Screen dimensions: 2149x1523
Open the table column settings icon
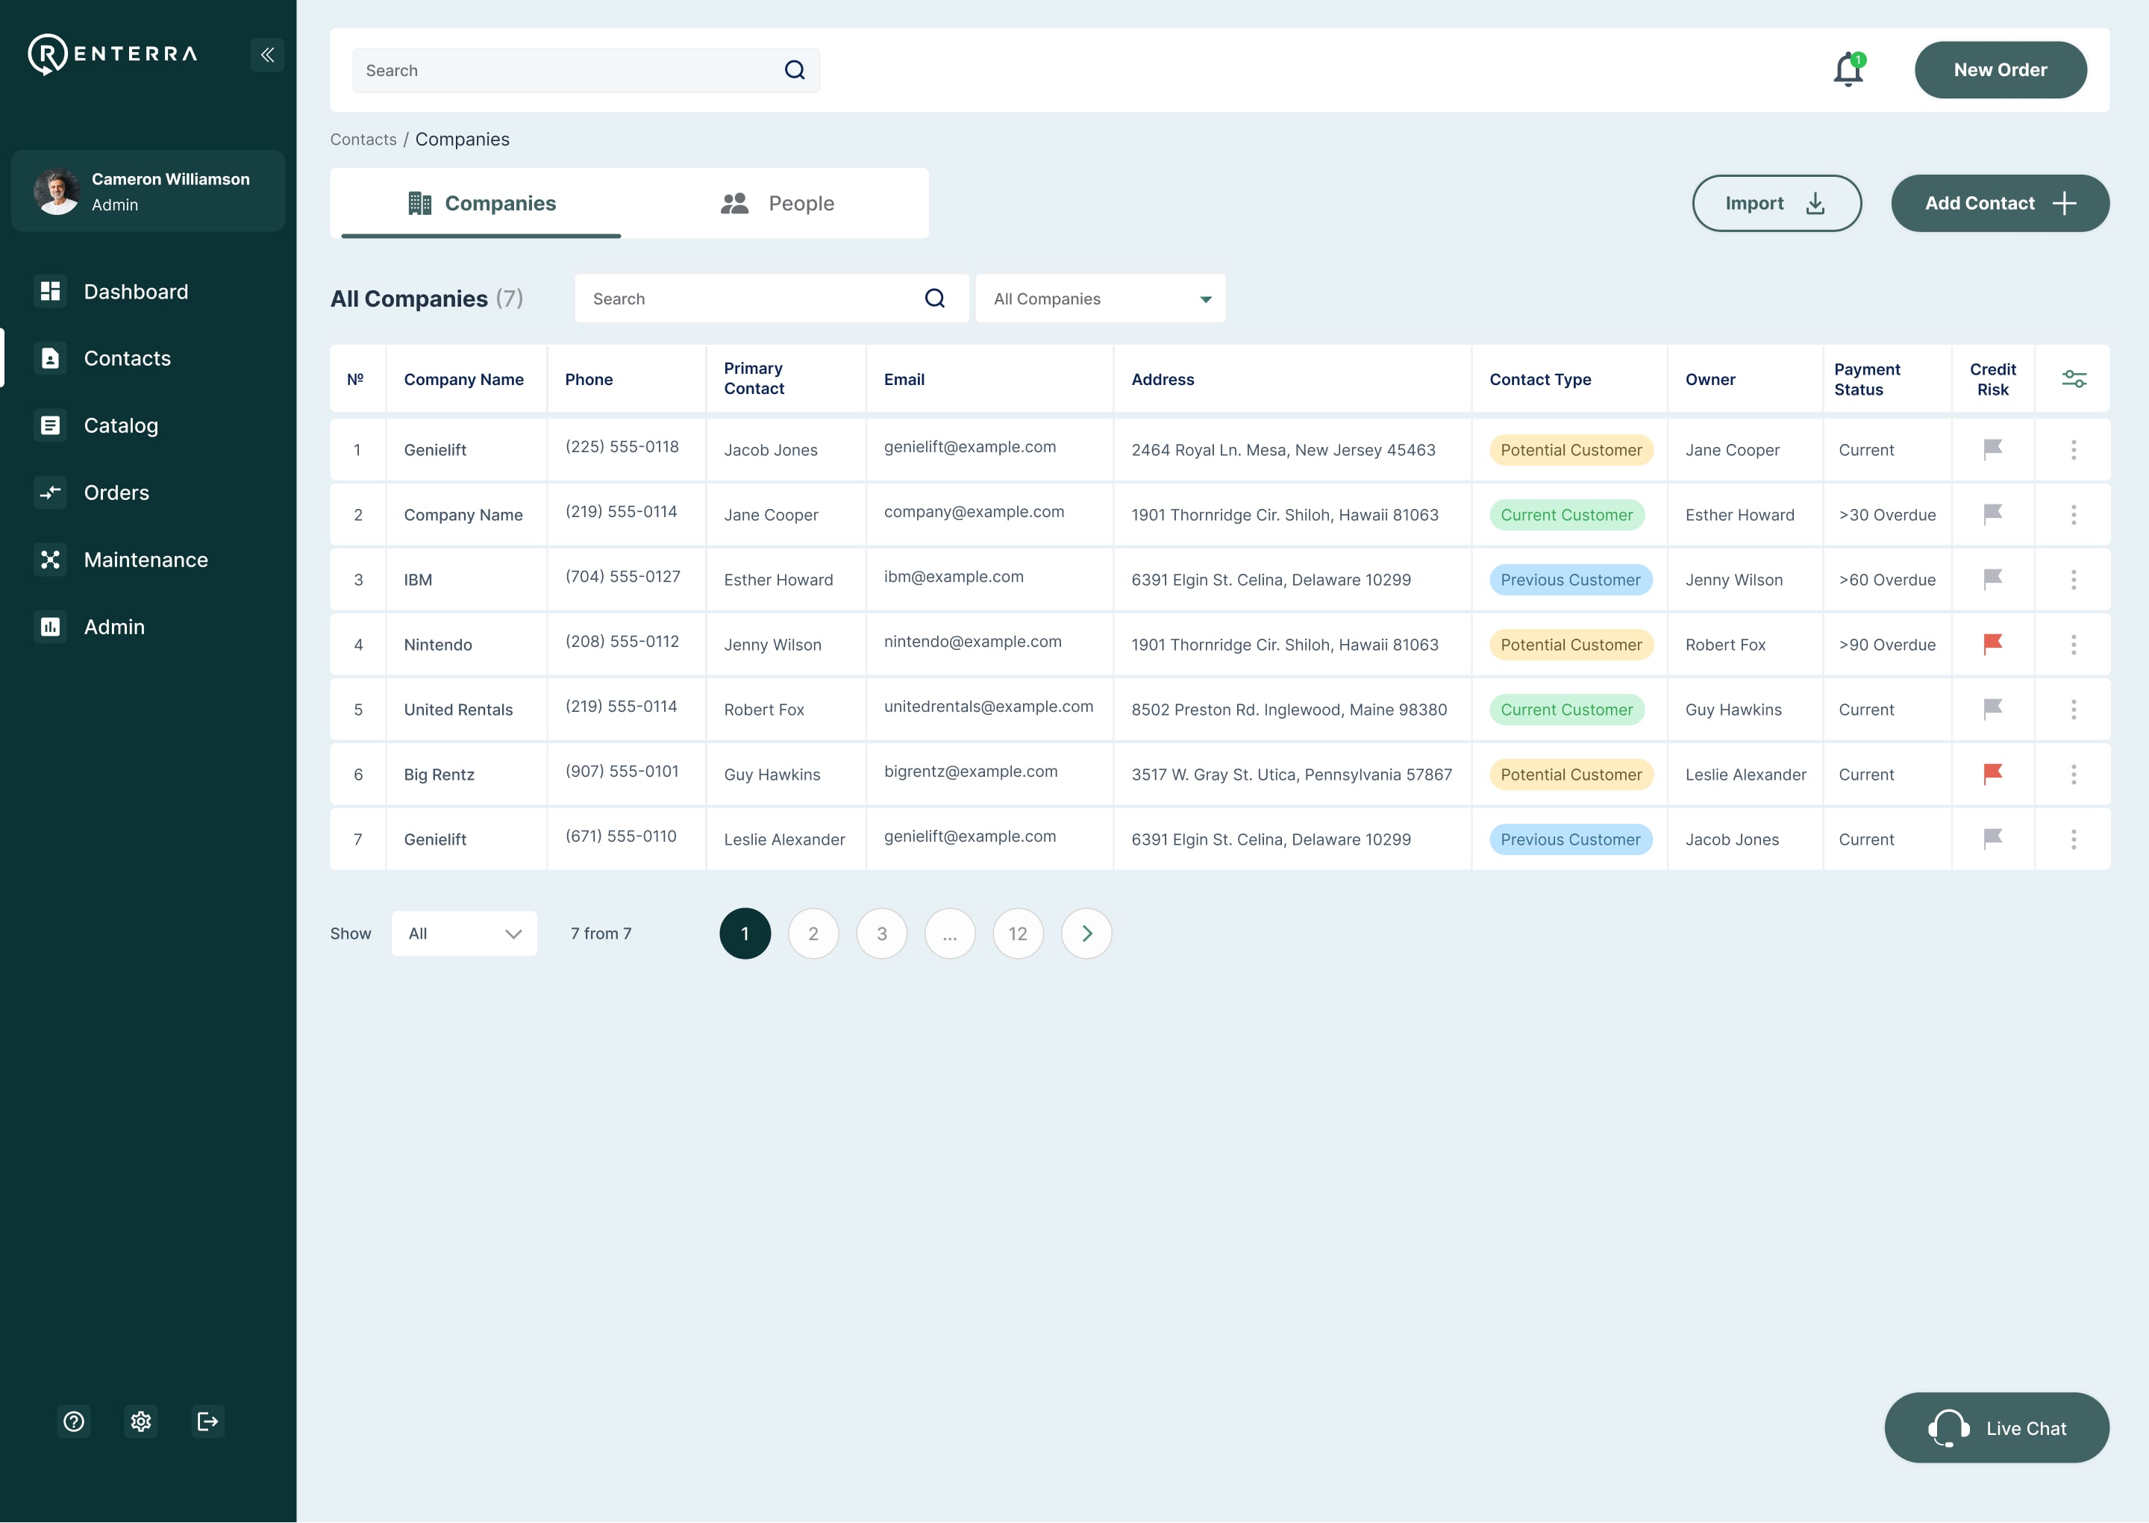click(x=2073, y=379)
